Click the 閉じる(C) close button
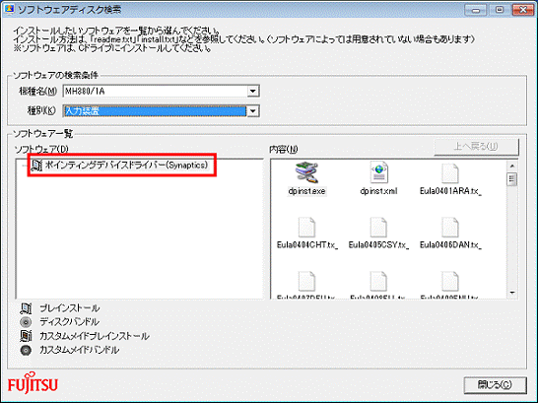The height and width of the screenshot is (403, 538). tap(495, 385)
